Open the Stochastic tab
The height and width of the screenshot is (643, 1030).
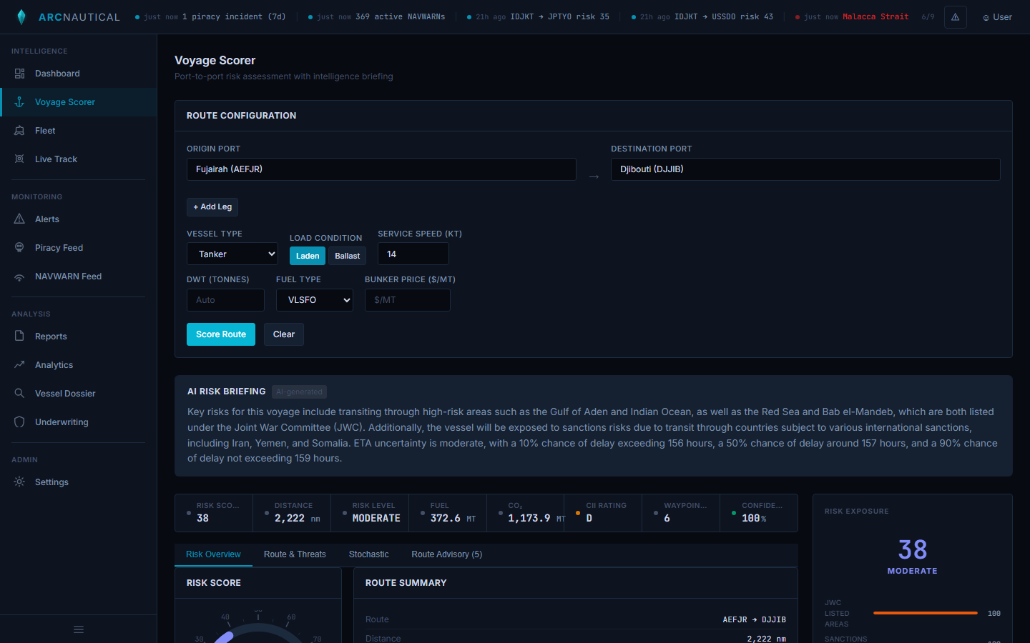click(368, 554)
